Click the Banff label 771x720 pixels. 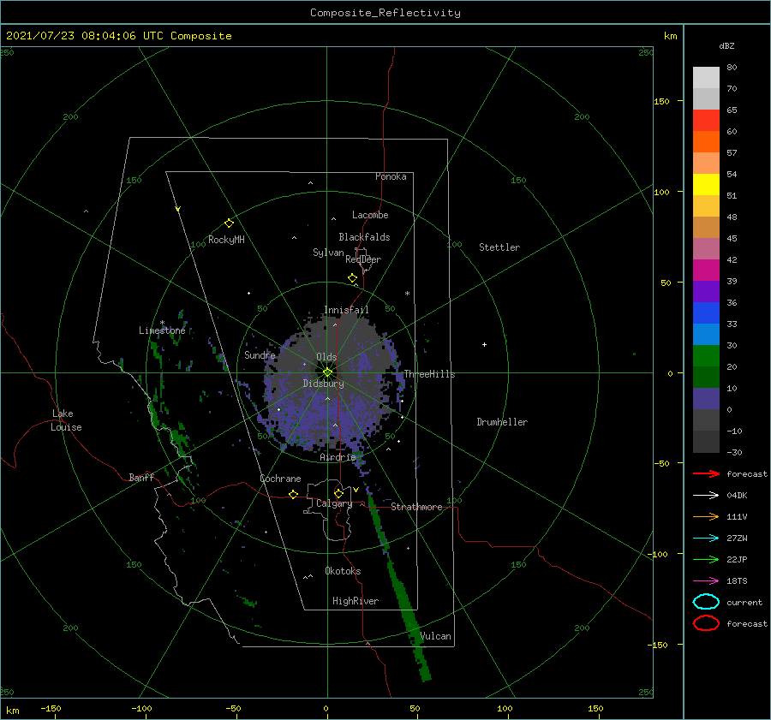point(141,477)
